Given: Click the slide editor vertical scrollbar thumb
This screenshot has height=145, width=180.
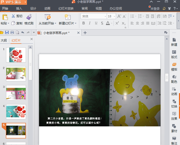Looking at the screenshot, I should (167, 78).
